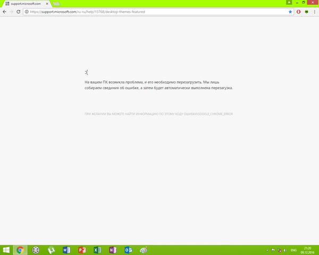
Task: Click the site info icon in address bar
Action: 26,11
